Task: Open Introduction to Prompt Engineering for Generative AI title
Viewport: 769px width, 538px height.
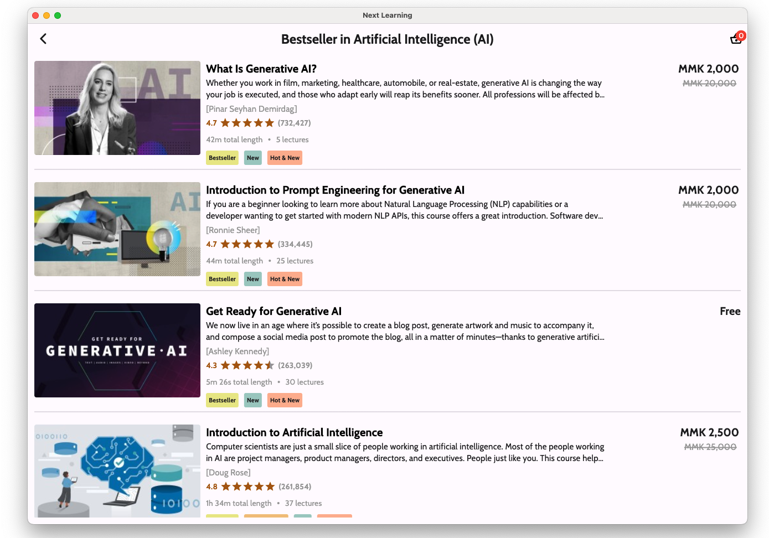Action: point(335,190)
